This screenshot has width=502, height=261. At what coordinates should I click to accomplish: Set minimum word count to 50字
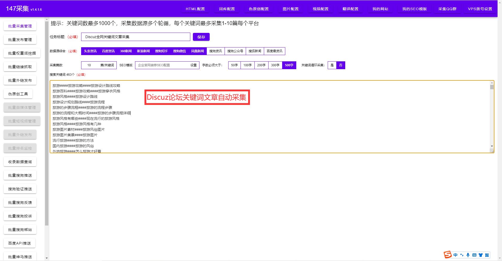coord(235,65)
